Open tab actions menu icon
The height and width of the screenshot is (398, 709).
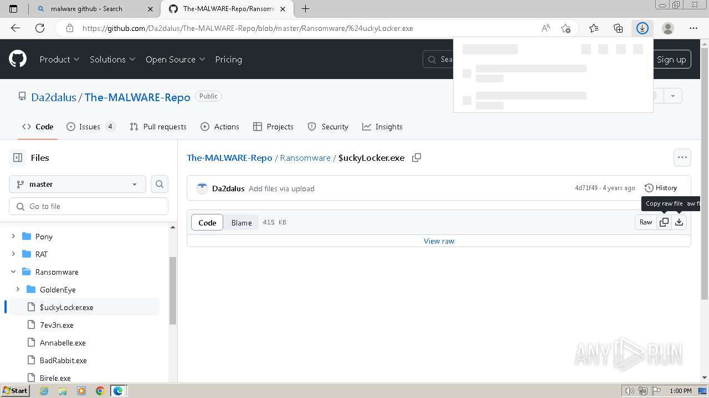click(13, 8)
